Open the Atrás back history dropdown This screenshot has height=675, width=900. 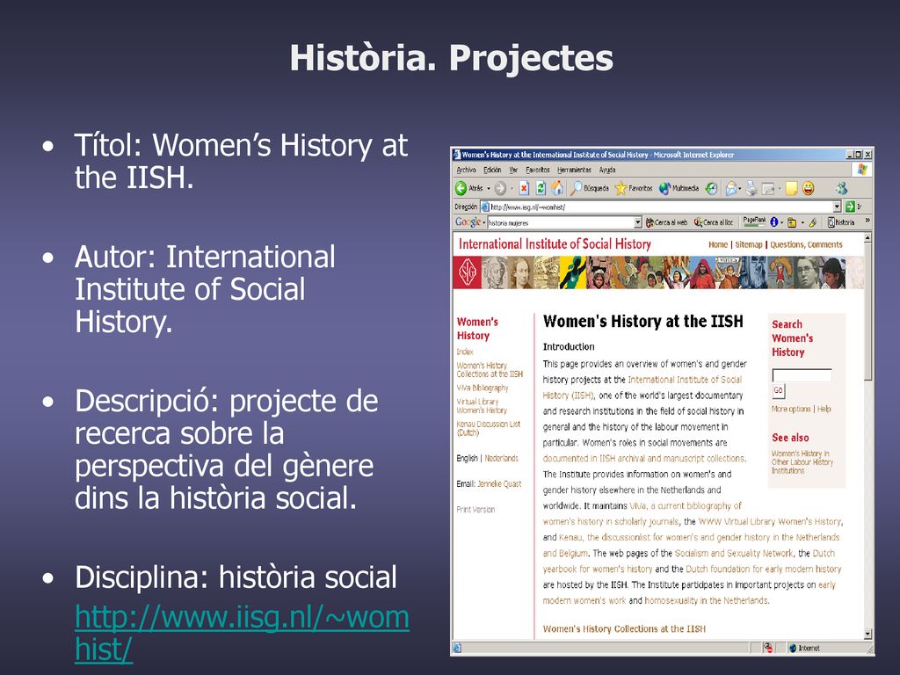point(489,188)
